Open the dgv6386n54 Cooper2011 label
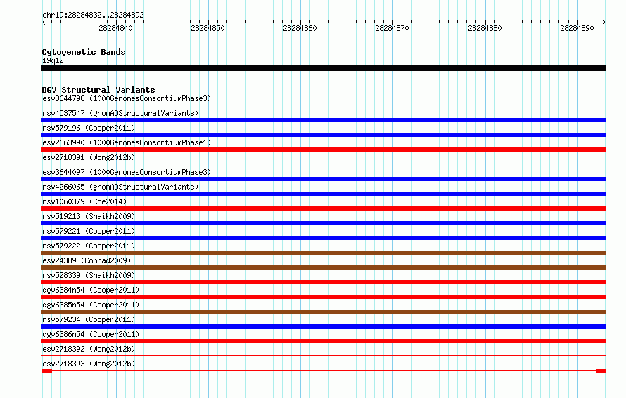Screen dimensions: 626x398 click(91, 334)
